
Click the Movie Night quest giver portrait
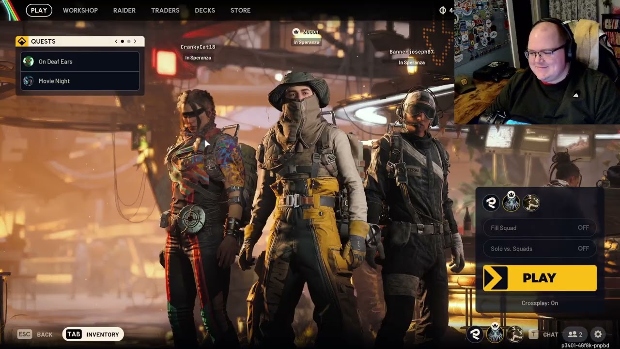pos(29,81)
